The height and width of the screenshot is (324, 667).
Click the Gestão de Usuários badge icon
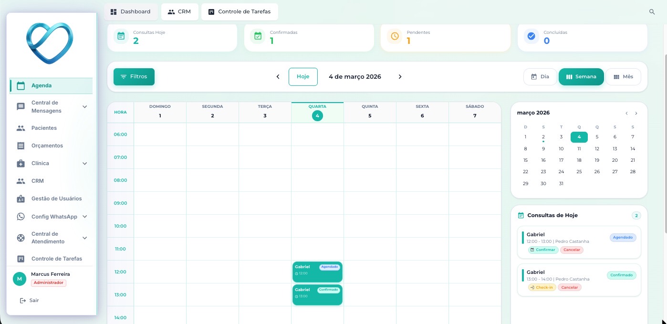(21, 199)
